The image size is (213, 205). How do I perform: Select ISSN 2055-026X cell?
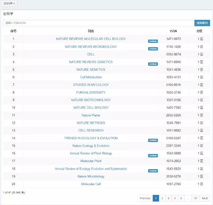[x=173, y=115]
